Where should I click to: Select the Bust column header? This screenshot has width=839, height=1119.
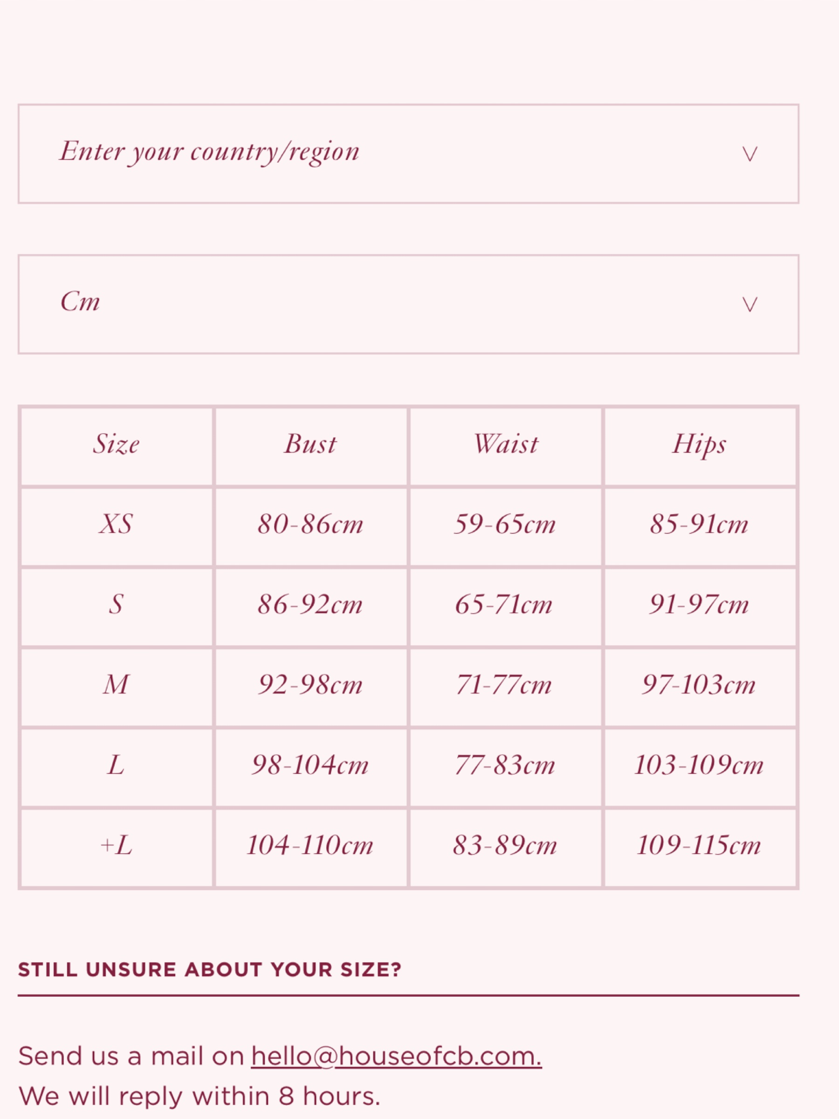tap(310, 445)
